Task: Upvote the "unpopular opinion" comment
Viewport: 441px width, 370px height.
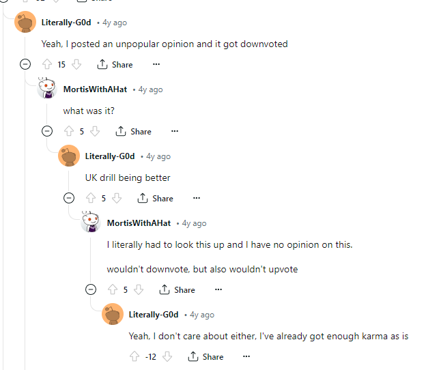Action: point(47,65)
